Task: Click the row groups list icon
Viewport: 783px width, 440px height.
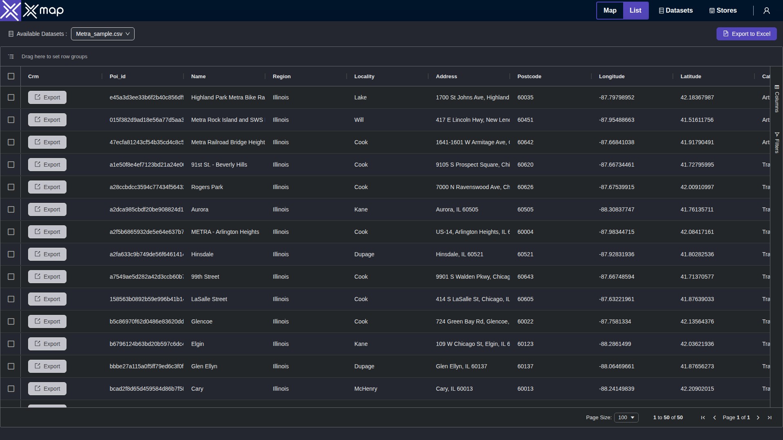Action: click(11, 57)
